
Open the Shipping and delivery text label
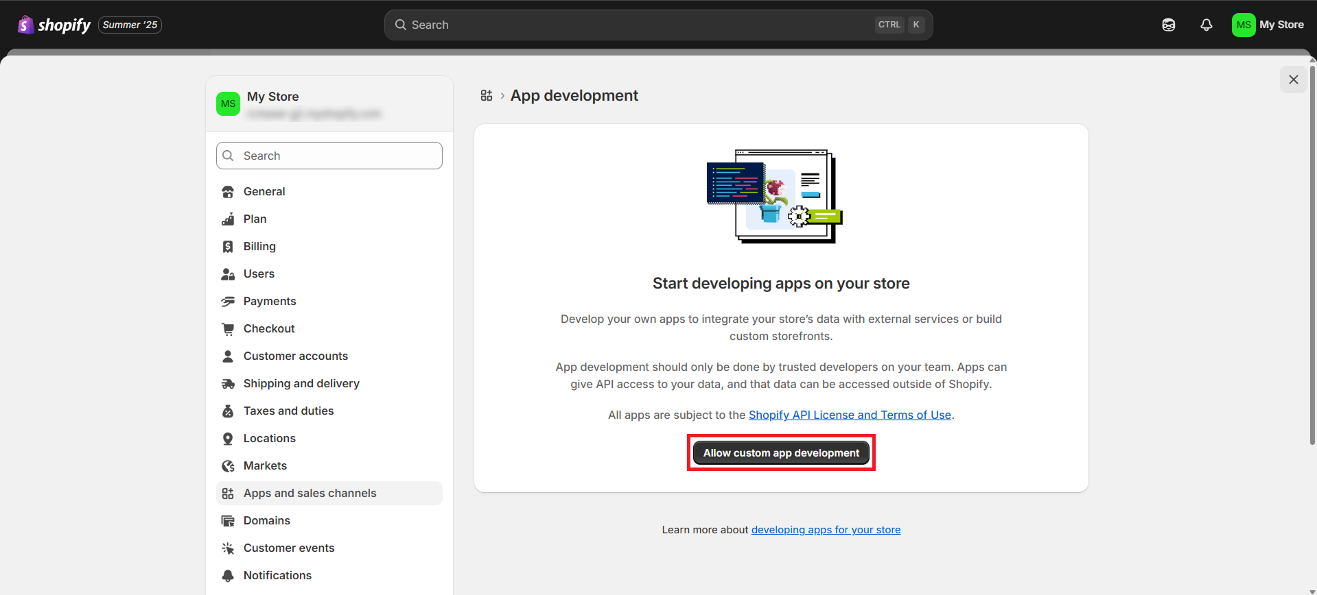pos(301,383)
